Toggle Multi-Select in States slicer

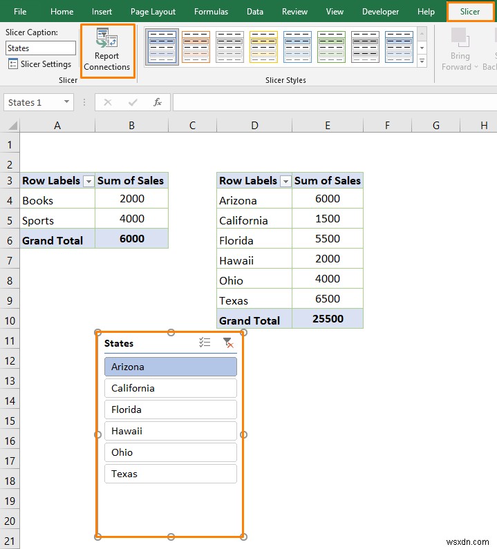click(205, 343)
